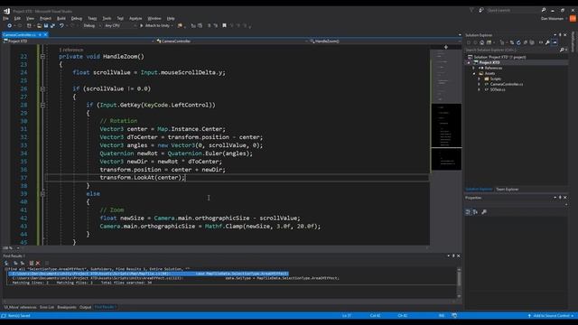
Task: Click the Save toolbar icon
Action: click(x=46, y=26)
